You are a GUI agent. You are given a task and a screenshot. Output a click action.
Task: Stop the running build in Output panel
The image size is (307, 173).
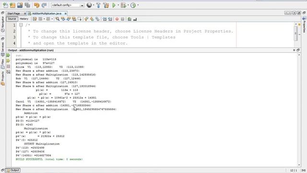coord(8,66)
